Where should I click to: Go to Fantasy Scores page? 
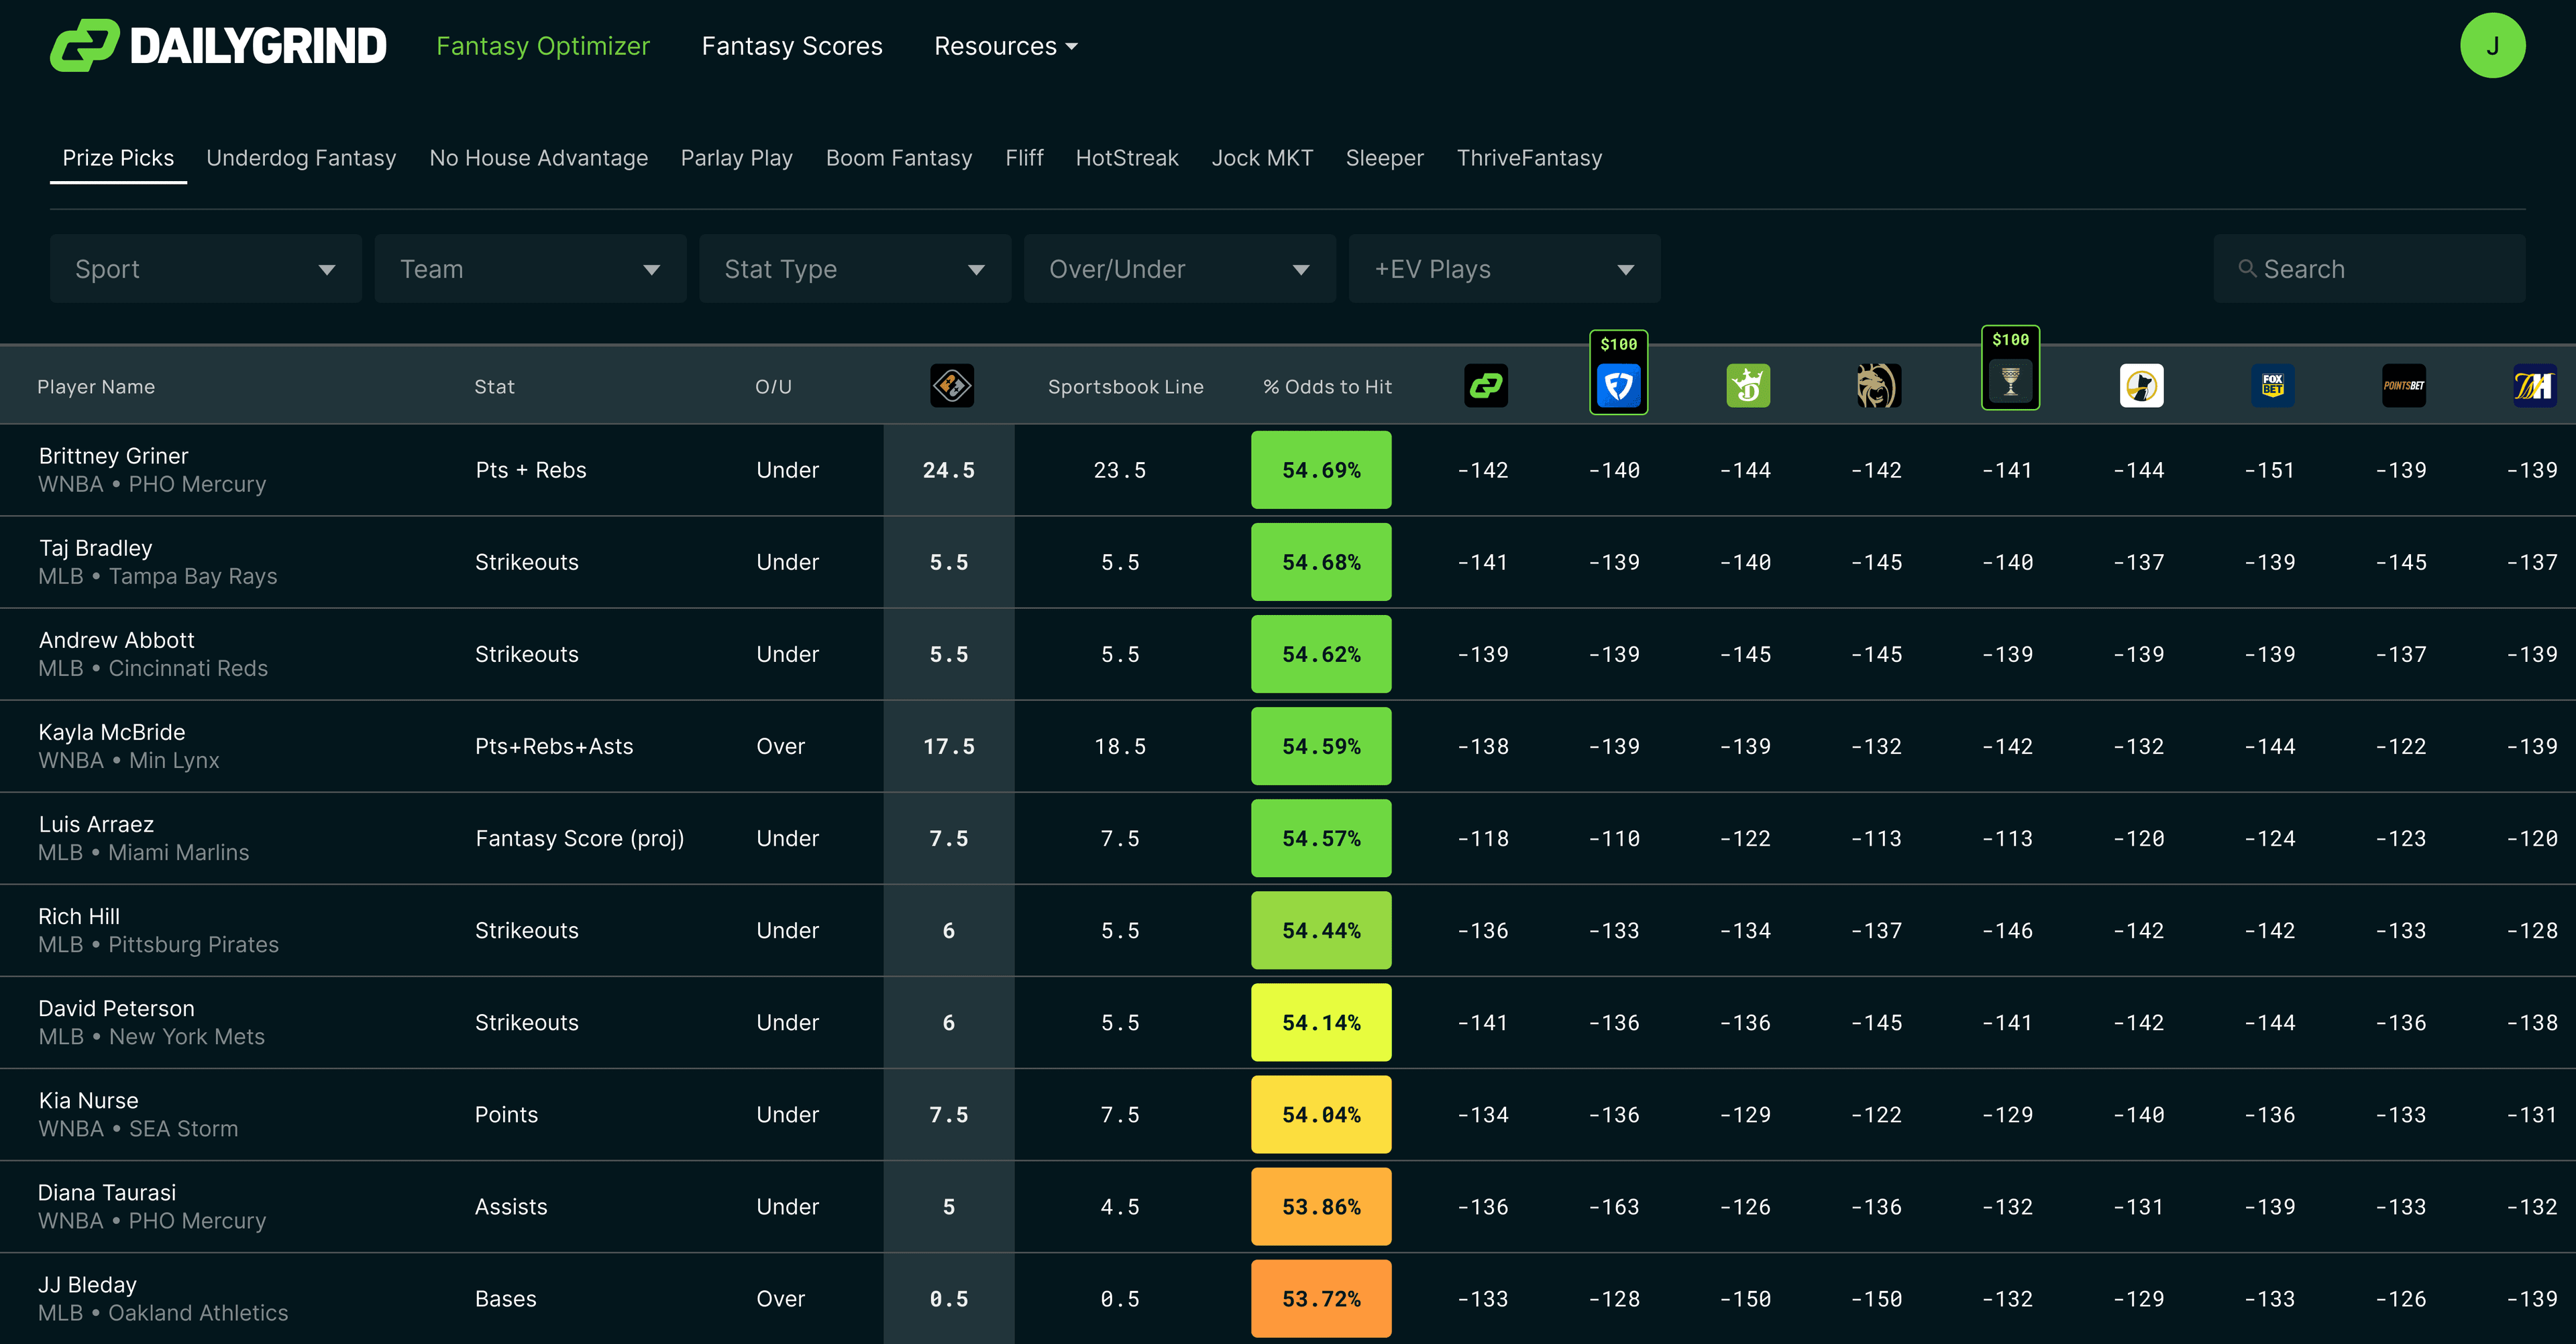pos(791,46)
